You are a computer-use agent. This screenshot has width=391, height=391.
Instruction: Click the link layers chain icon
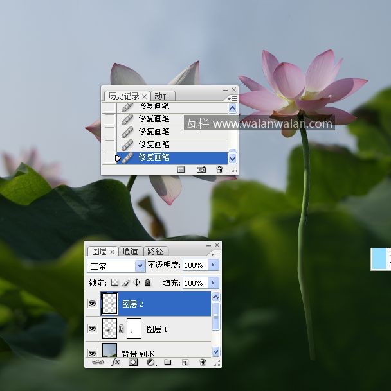(98, 362)
